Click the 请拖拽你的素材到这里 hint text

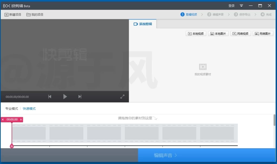(135, 118)
